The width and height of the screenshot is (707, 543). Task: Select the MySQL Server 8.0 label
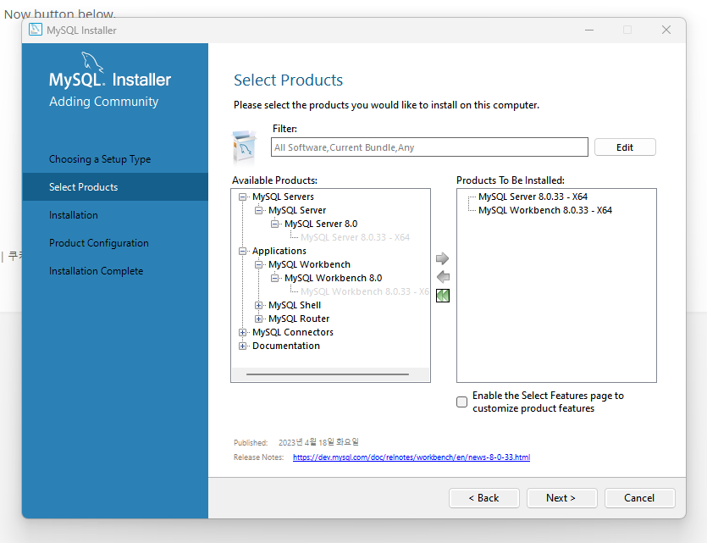click(321, 224)
